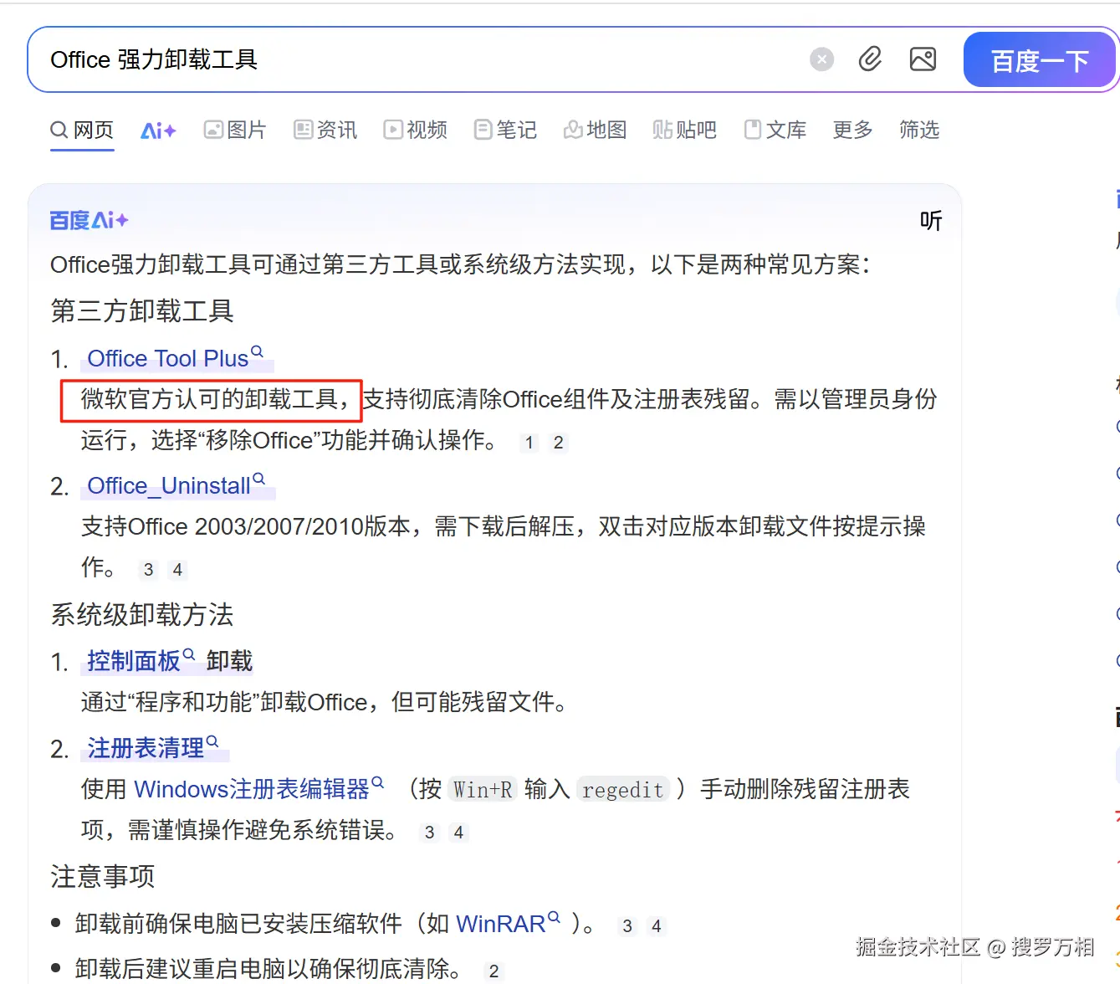The image size is (1120, 984).
Task: Open the 控制面板 link
Action: tap(134, 661)
